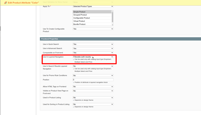Open Use in Advanced Search dropdown
The width and height of the screenshot is (201, 115).
tap(93, 48)
